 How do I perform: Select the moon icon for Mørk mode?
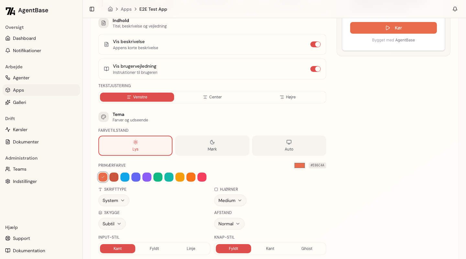pos(212,142)
